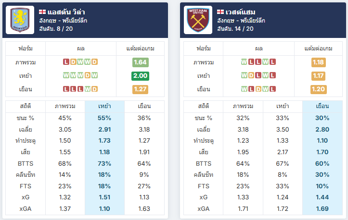Select the 2.00 points-per-game badge
This screenshot has width=348, height=220.
[140, 76]
